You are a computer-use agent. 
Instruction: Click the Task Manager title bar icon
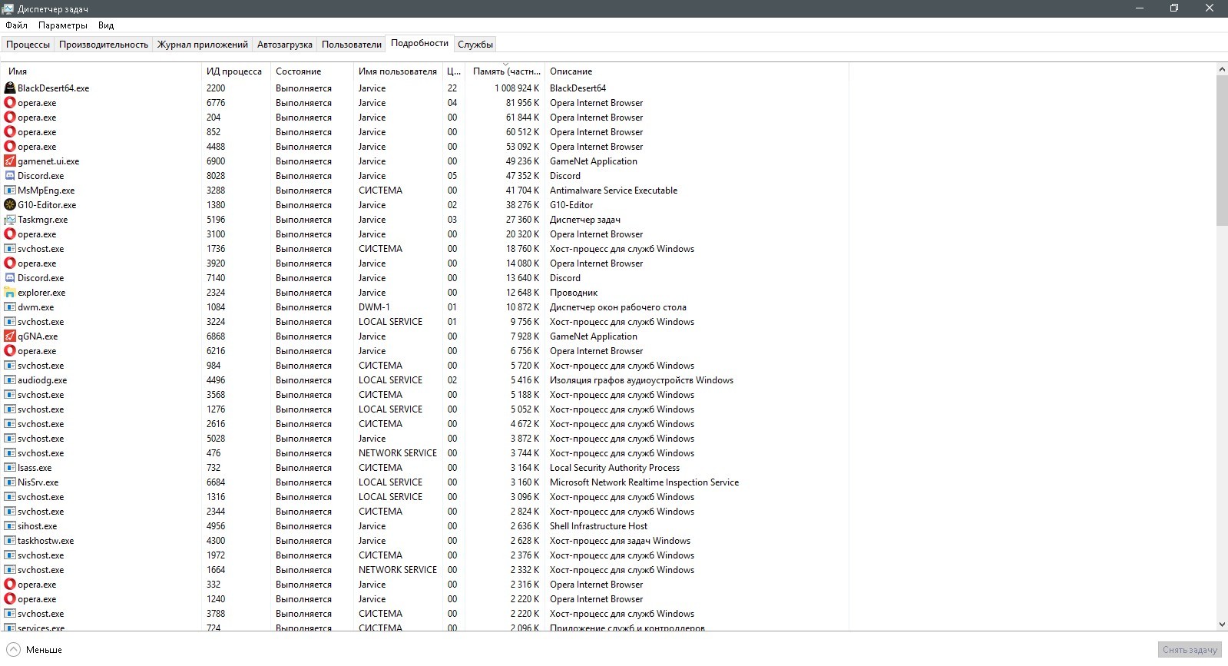(8, 8)
